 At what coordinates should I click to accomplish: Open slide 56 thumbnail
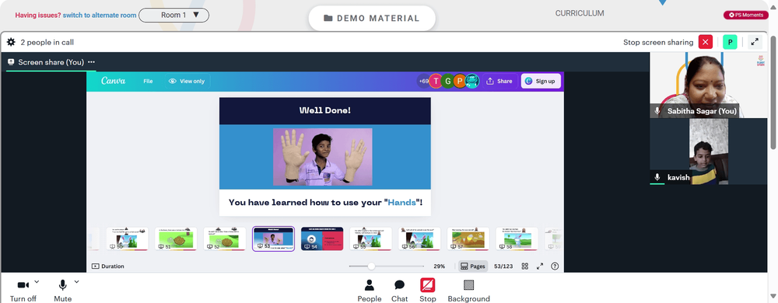point(419,239)
